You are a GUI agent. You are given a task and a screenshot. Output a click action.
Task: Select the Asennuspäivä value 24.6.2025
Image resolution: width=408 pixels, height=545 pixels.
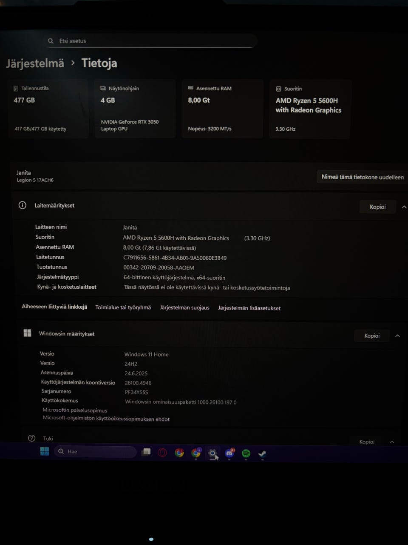[136, 373]
